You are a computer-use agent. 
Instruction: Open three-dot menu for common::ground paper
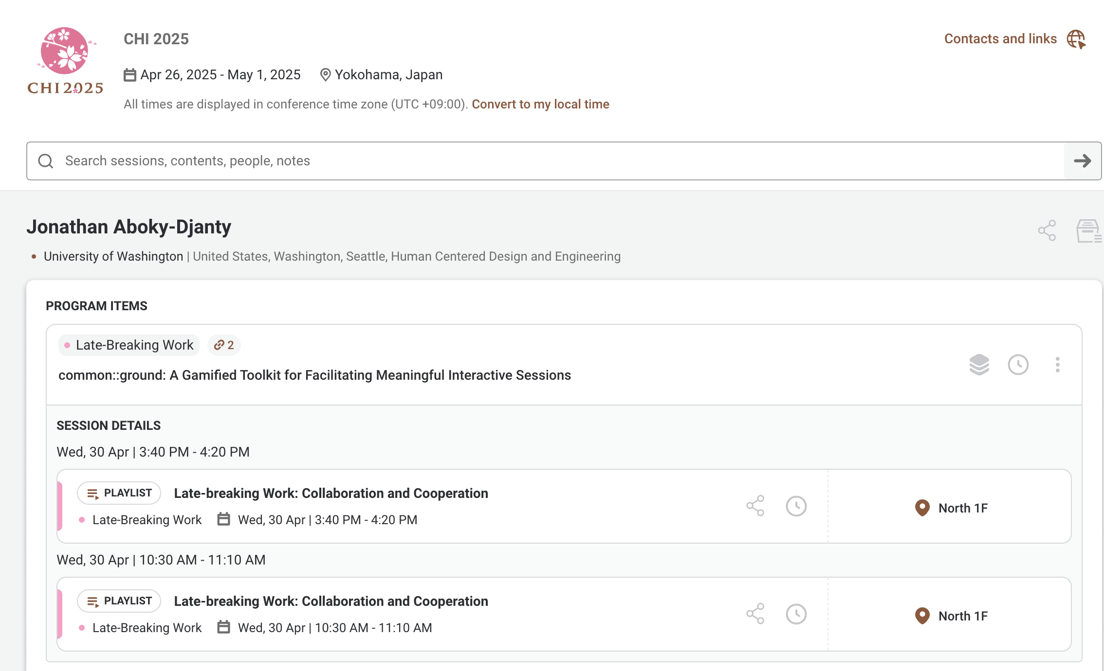1057,365
